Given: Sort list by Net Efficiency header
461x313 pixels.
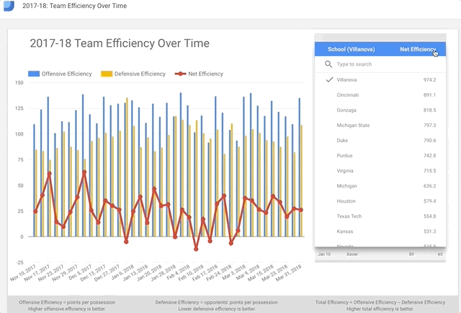Looking at the screenshot, I should 418,49.
